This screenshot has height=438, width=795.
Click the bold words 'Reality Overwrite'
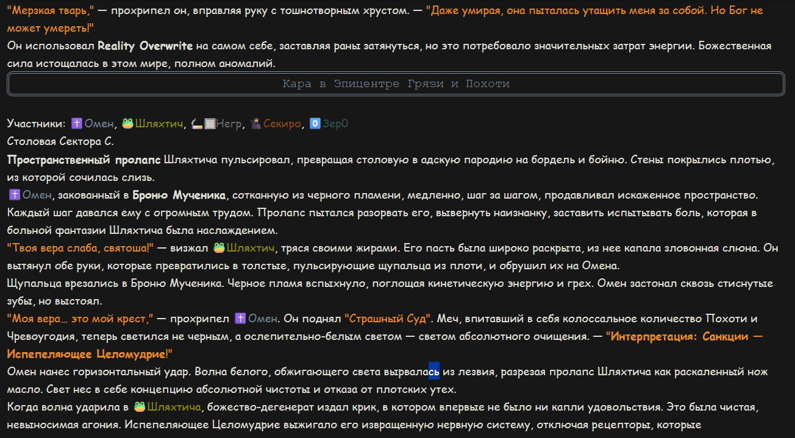[x=145, y=46]
